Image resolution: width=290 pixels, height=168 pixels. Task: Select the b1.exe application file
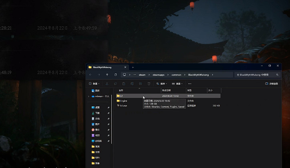(123, 106)
